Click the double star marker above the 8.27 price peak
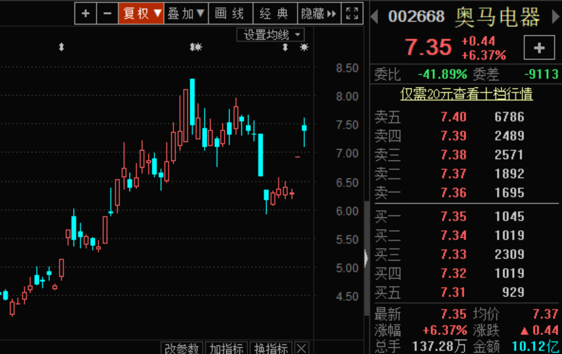The image size is (562, 354). (x=196, y=47)
